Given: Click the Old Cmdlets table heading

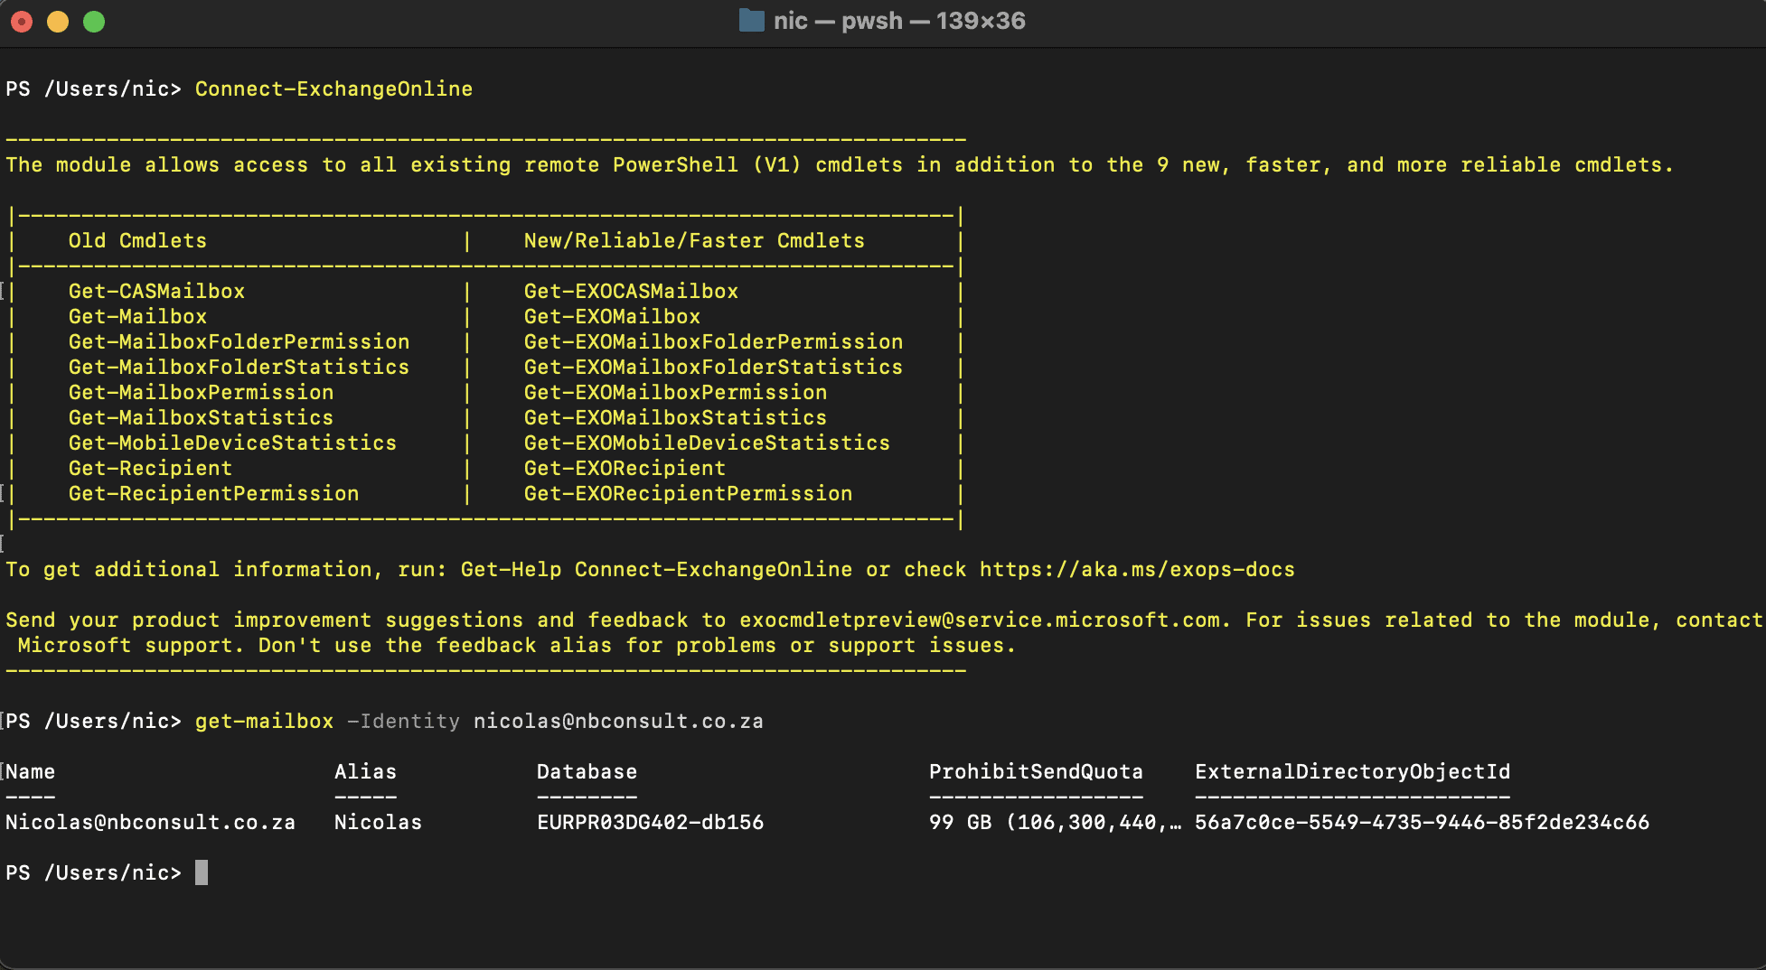Looking at the screenshot, I should [x=137, y=240].
